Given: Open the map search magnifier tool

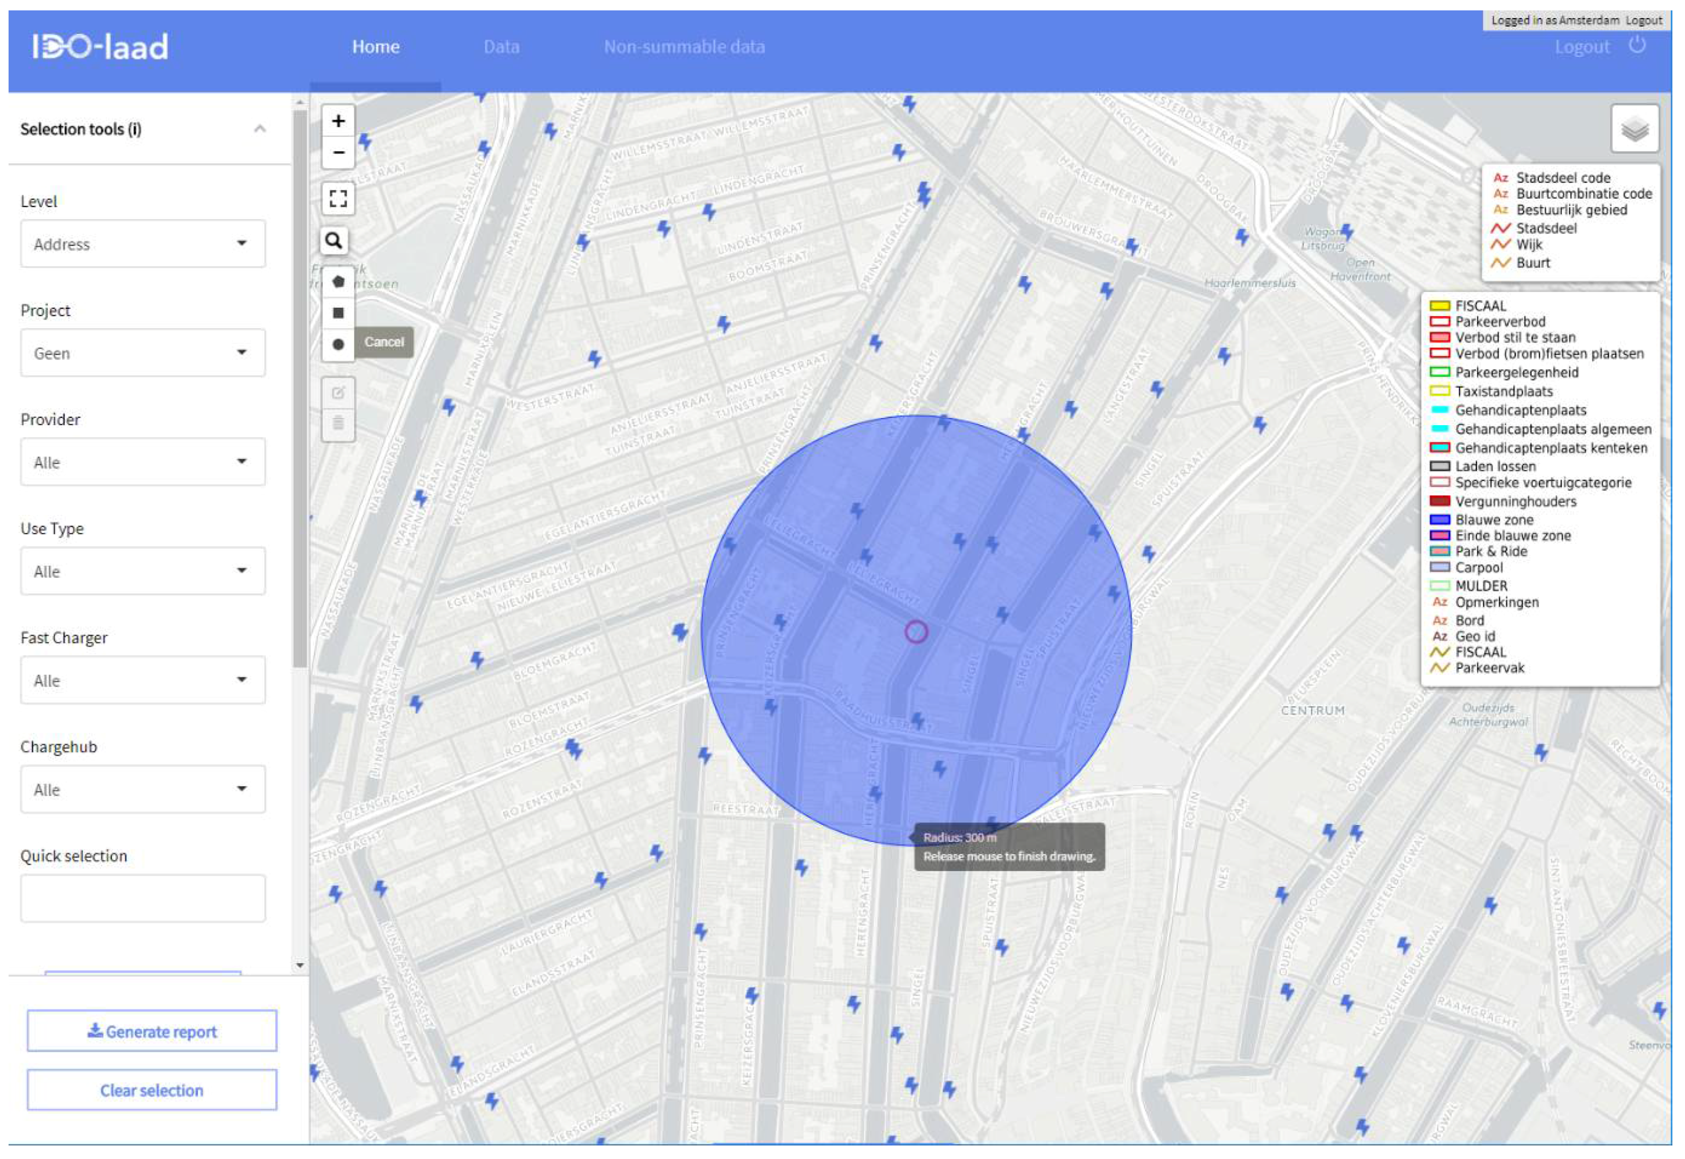Looking at the screenshot, I should coord(334,240).
